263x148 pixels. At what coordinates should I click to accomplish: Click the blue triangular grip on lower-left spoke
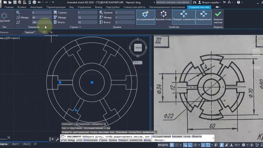pyautogui.click(x=76, y=110)
